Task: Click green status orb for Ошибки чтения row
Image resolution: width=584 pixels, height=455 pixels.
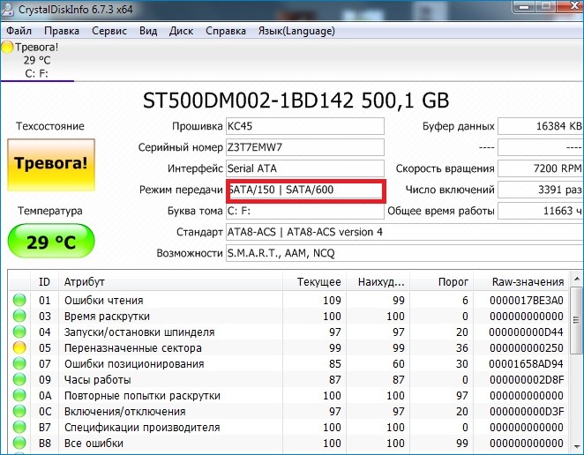Action: pyautogui.click(x=19, y=301)
